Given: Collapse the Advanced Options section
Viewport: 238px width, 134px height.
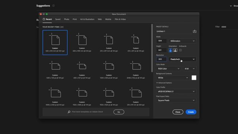Looking at the screenshot, I should pos(164,83).
